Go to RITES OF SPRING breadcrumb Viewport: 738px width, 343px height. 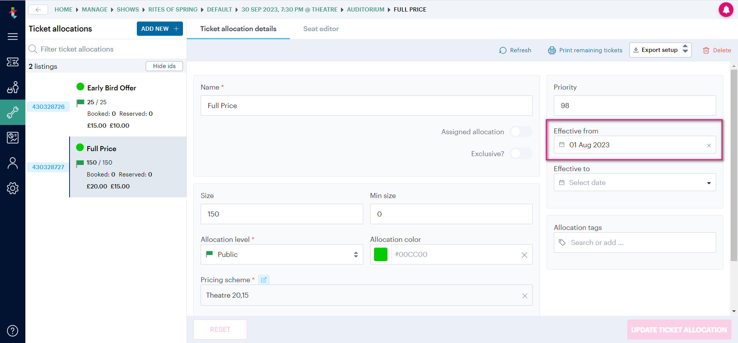tap(173, 10)
